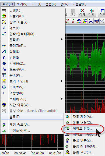The image size is (105, 156).
Task: Choose 시간 외곡(W)... effect
Action: [33, 105]
